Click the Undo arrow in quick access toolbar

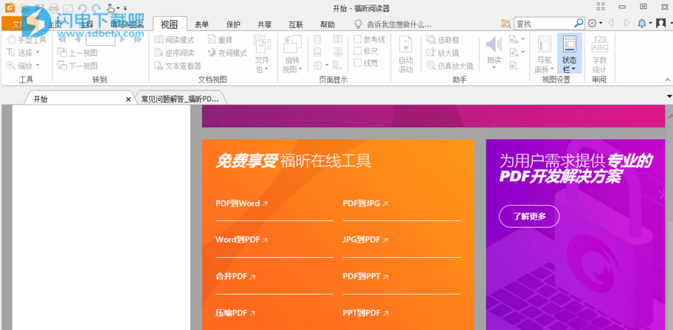coord(83,7)
